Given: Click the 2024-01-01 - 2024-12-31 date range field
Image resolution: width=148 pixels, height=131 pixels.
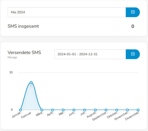Looking at the screenshot, I should click(x=90, y=54).
